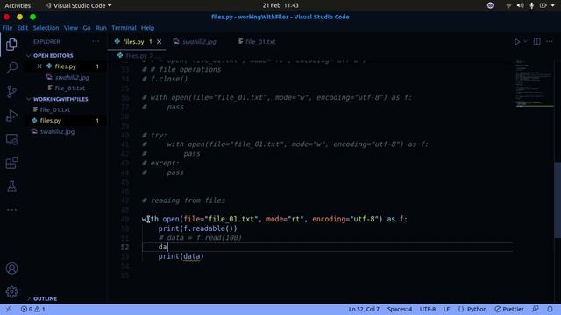Open run options dropdown arrow
The height and width of the screenshot is (315, 561).
click(525, 41)
